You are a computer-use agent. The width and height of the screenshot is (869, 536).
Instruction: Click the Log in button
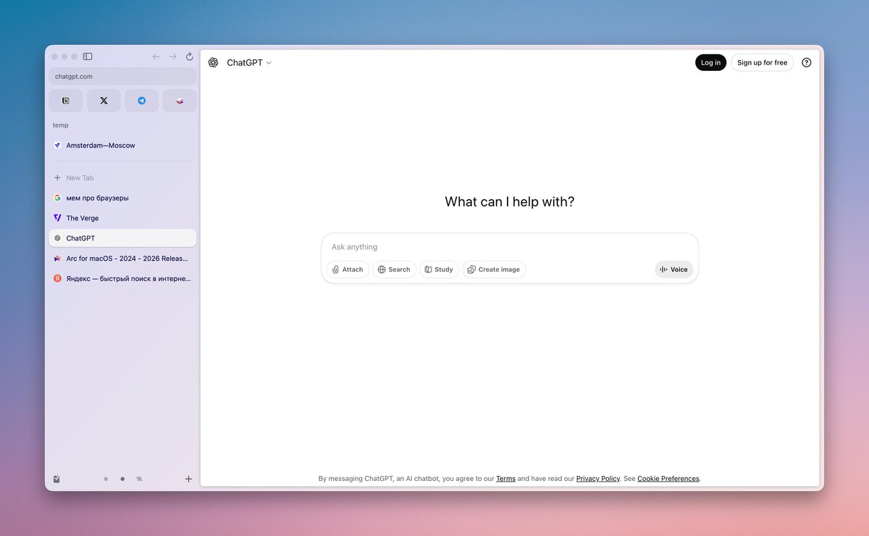[x=710, y=63]
